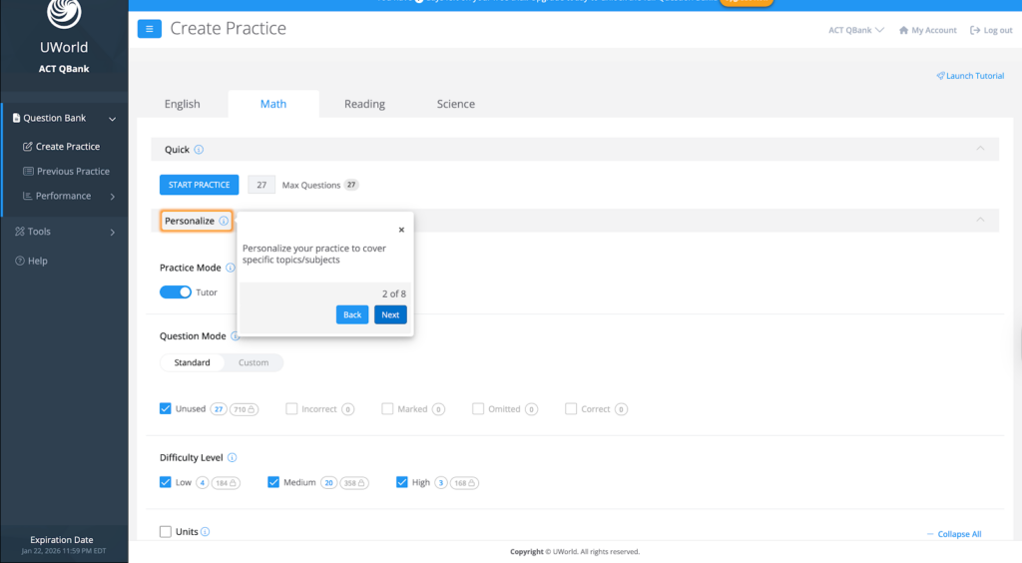Click Next in the tutorial popup
Viewport: 1022px width, 563px height.
(390, 314)
